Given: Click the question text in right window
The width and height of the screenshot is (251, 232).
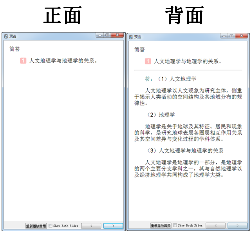Looking at the screenshot, I should point(188,61).
